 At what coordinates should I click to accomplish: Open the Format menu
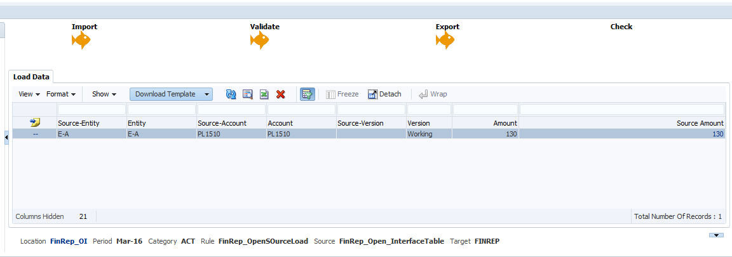[61, 94]
